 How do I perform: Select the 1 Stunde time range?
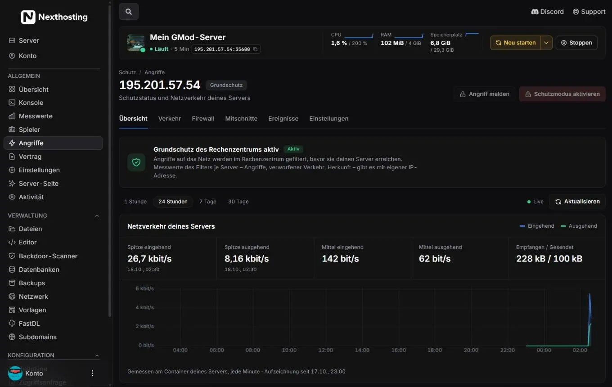(135, 202)
